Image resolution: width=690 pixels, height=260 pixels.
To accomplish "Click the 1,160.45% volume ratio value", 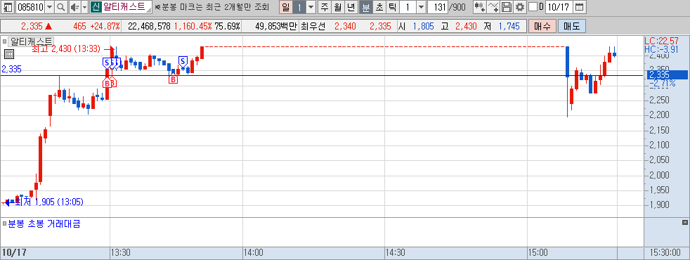I will pos(193,27).
